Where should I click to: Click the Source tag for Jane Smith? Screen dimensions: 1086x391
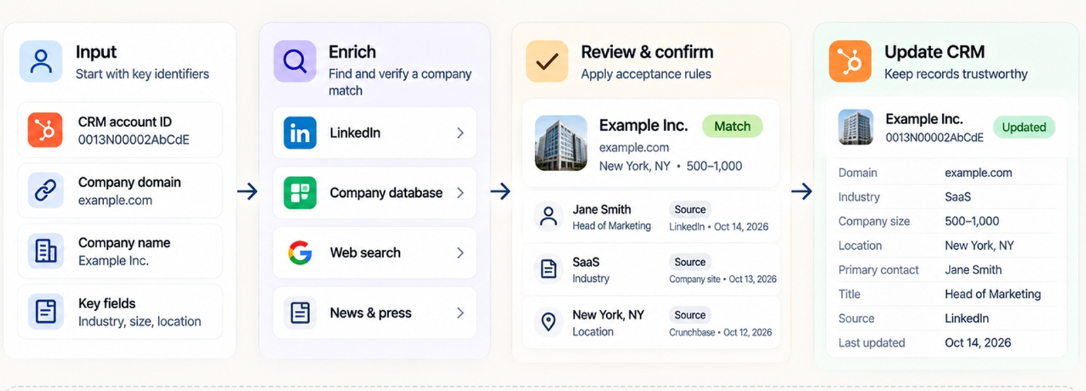tap(690, 210)
